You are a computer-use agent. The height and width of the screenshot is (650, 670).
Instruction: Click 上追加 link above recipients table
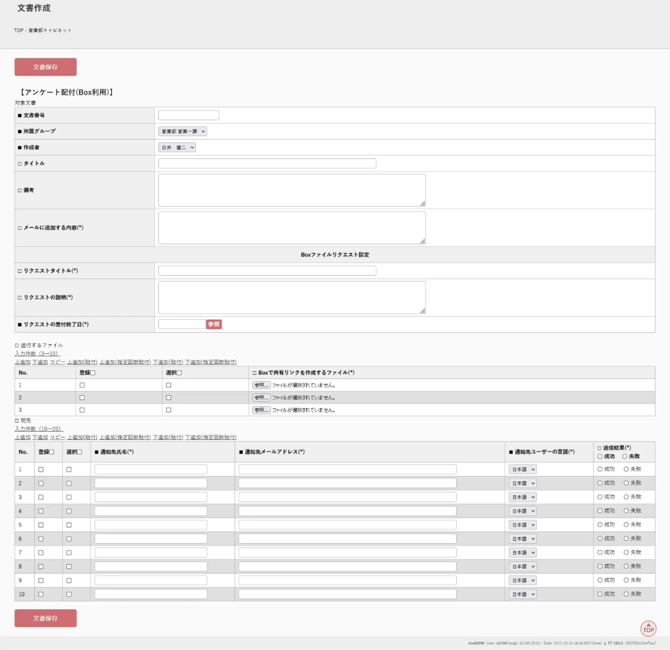pyautogui.click(x=23, y=437)
